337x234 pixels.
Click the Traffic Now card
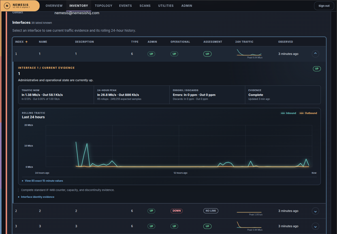pyautogui.click(x=56, y=95)
